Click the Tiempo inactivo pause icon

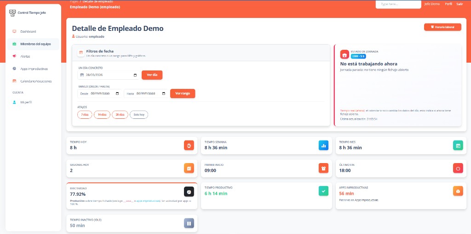click(189, 223)
